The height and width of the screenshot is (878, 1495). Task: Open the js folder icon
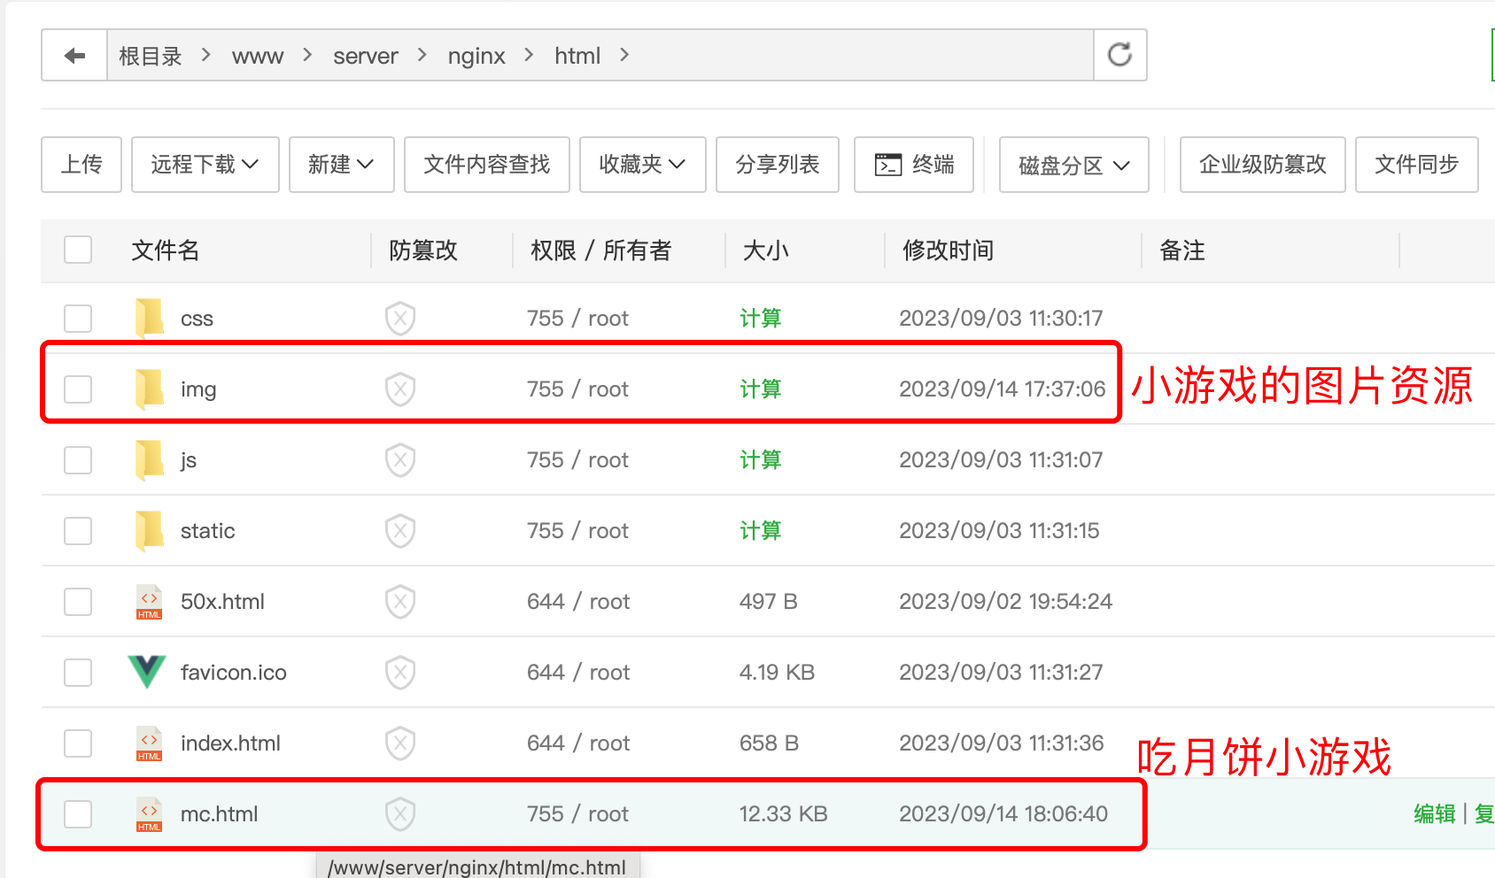(x=149, y=460)
